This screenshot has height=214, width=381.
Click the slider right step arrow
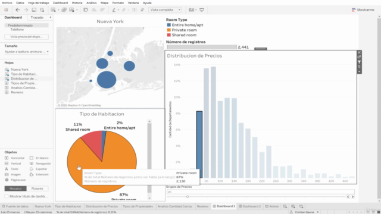(352, 197)
